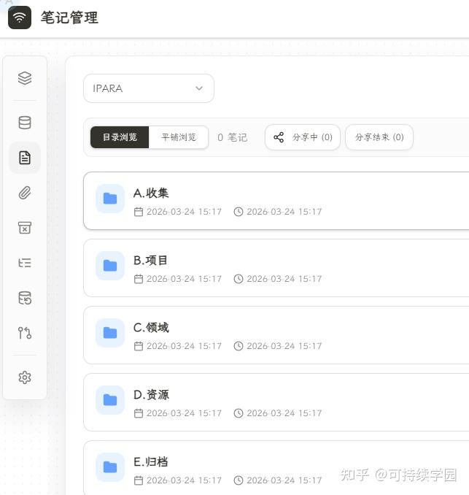
Task: Open the attachments paperclip sidebar icon
Action: (25, 193)
